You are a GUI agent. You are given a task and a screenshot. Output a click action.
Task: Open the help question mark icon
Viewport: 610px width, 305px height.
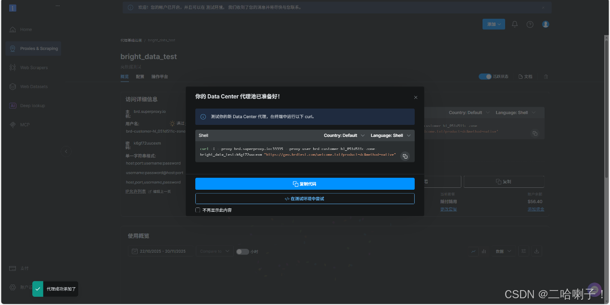pos(530,24)
